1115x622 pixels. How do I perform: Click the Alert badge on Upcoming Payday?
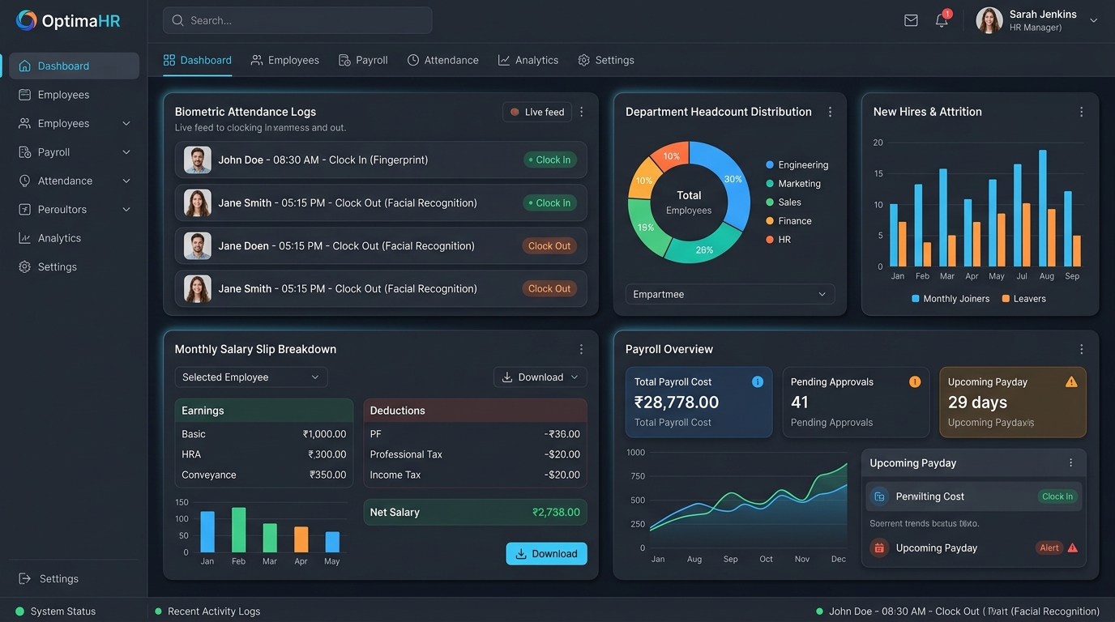pos(1049,548)
